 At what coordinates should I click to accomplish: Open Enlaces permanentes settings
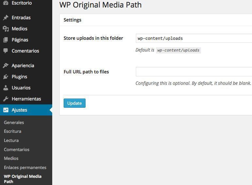pyautogui.click(x=25, y=167)
